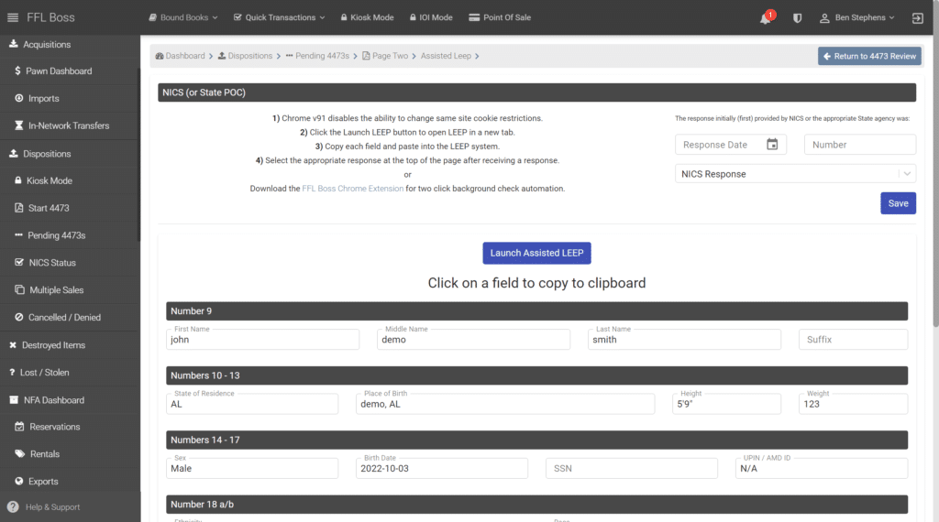Copy the Middle Name field value

coord(473,339)
